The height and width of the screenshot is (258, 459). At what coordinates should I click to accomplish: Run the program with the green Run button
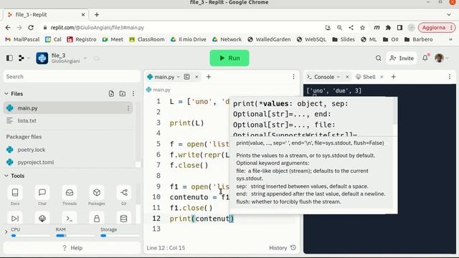click(229, 58)
